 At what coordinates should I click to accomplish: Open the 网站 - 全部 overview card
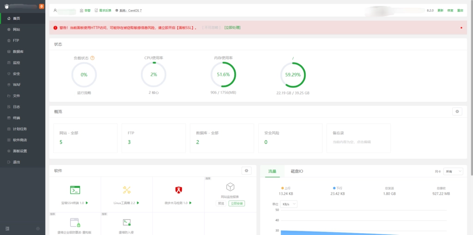click(85, 138)
